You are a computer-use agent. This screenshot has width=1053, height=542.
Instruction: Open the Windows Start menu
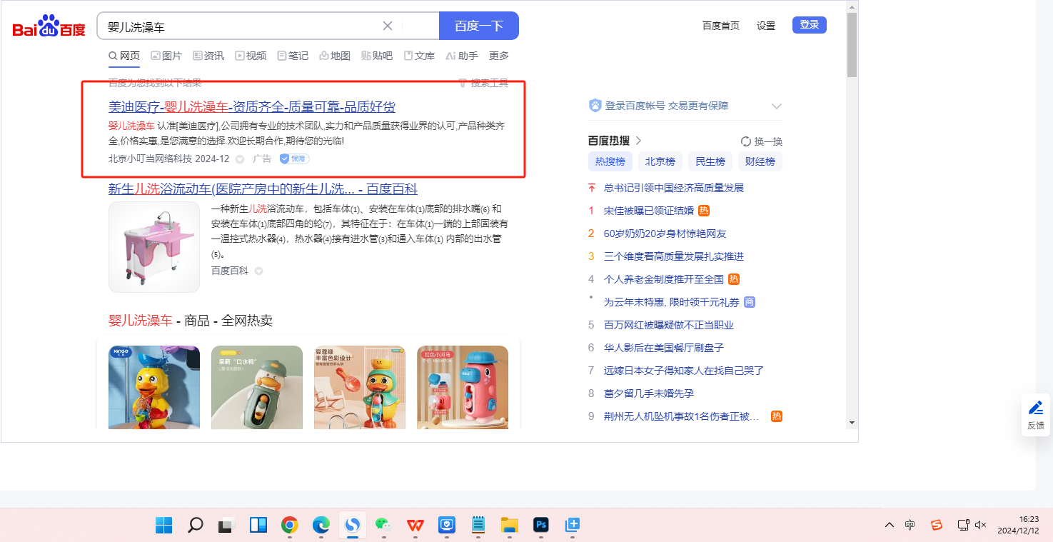coord(163,526)
